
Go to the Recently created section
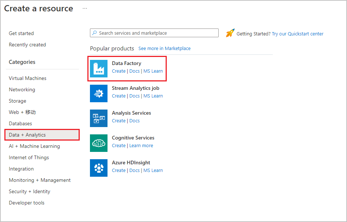[27, 45]
